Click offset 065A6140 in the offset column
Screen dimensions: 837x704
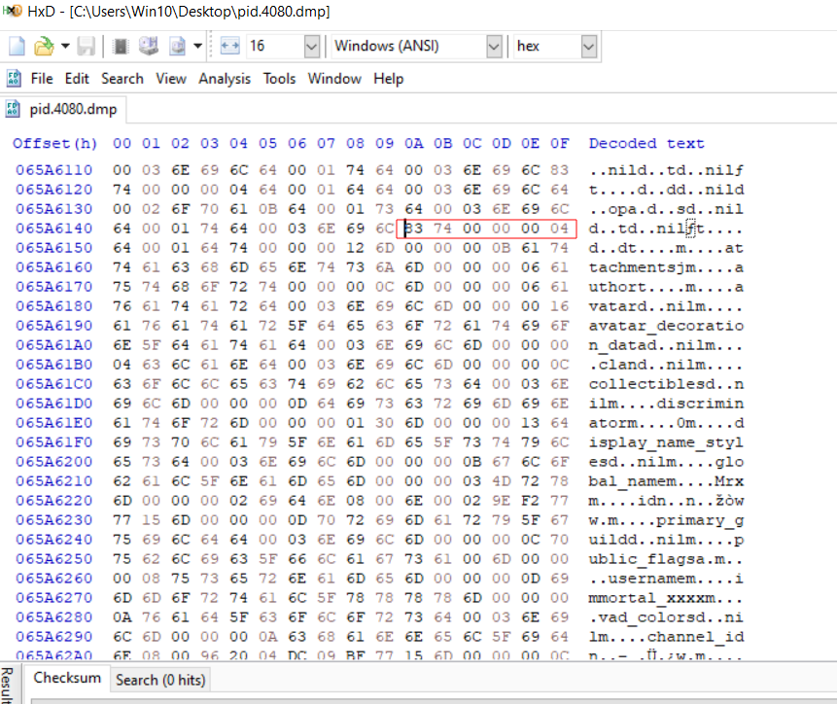point(53,229)
